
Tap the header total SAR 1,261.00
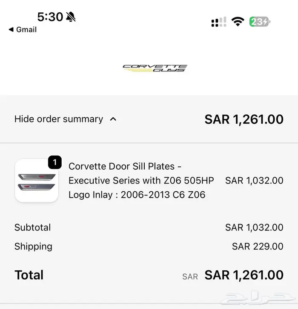pyautogui.click(x=244, y=119)
